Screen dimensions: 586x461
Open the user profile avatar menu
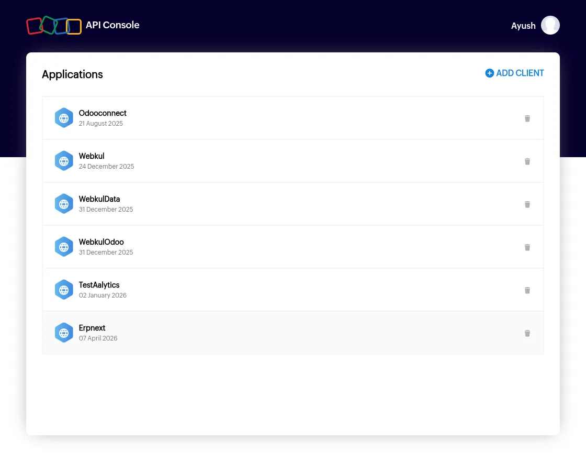point(550,25)
